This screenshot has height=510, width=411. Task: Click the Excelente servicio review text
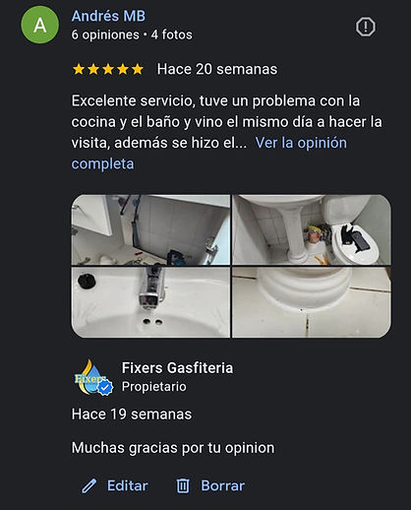[x=227, y=122]
